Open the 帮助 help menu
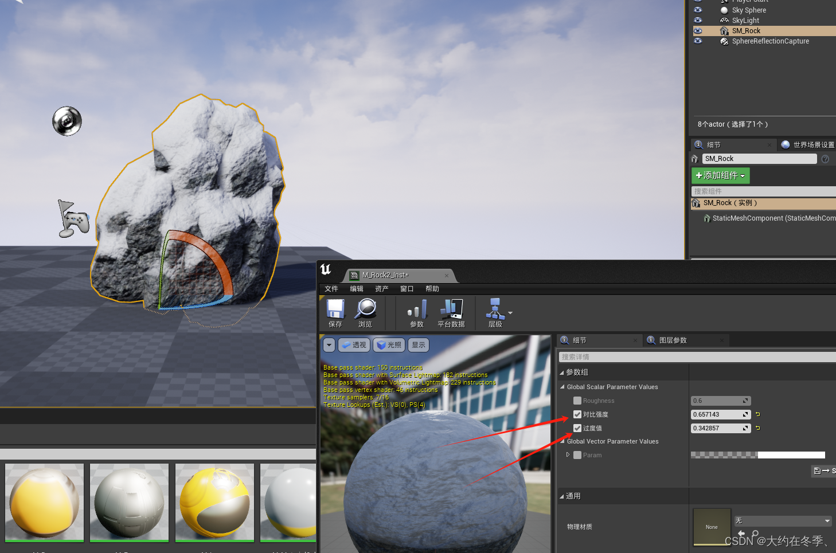836x553 pixels. [432, 289]
